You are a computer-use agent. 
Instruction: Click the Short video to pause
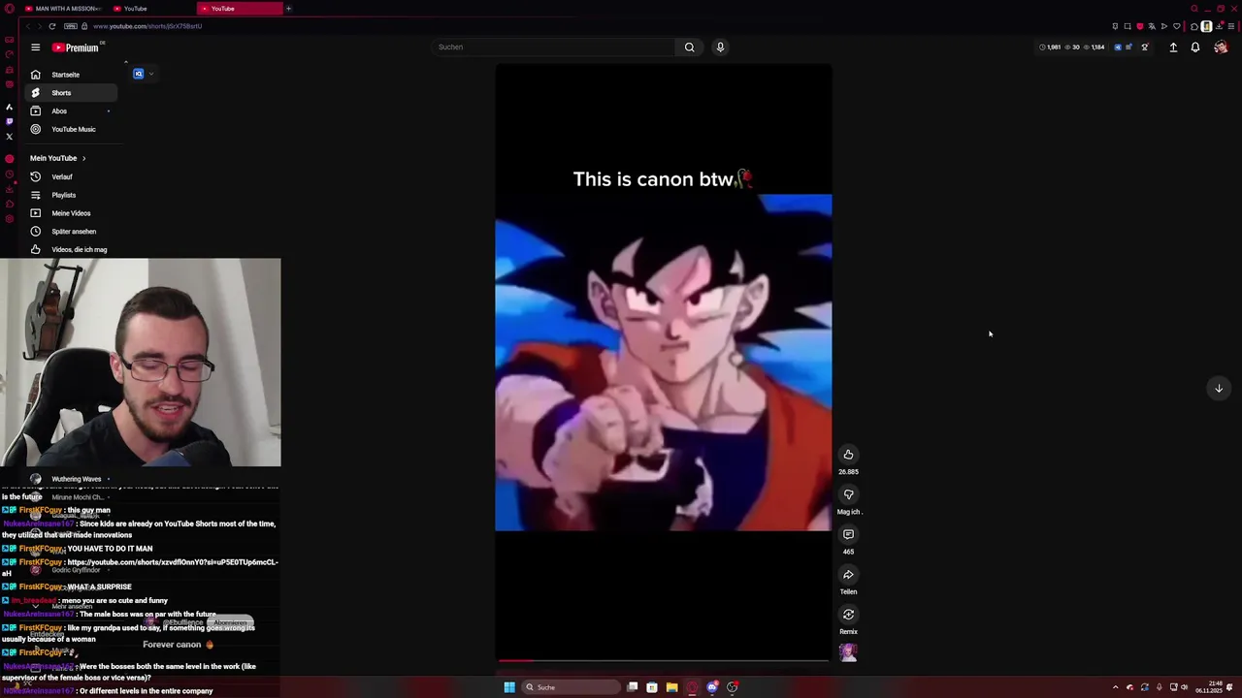point(664,363)
